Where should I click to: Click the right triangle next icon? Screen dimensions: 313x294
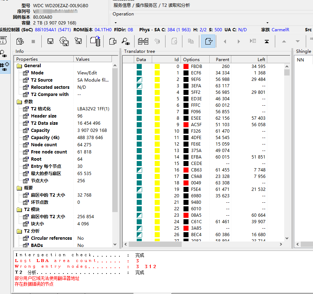point(239,41)
